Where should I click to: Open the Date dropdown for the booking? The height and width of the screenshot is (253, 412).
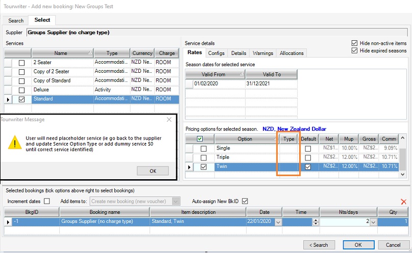(278, 222)
